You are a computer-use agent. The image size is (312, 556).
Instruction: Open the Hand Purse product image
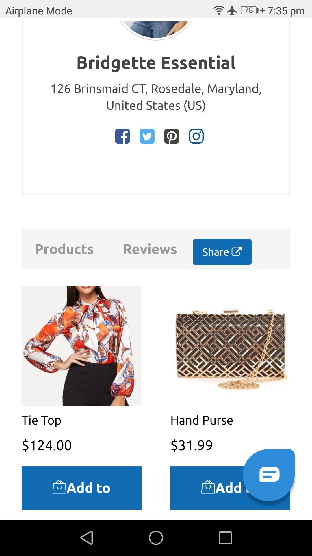point(230,346)
